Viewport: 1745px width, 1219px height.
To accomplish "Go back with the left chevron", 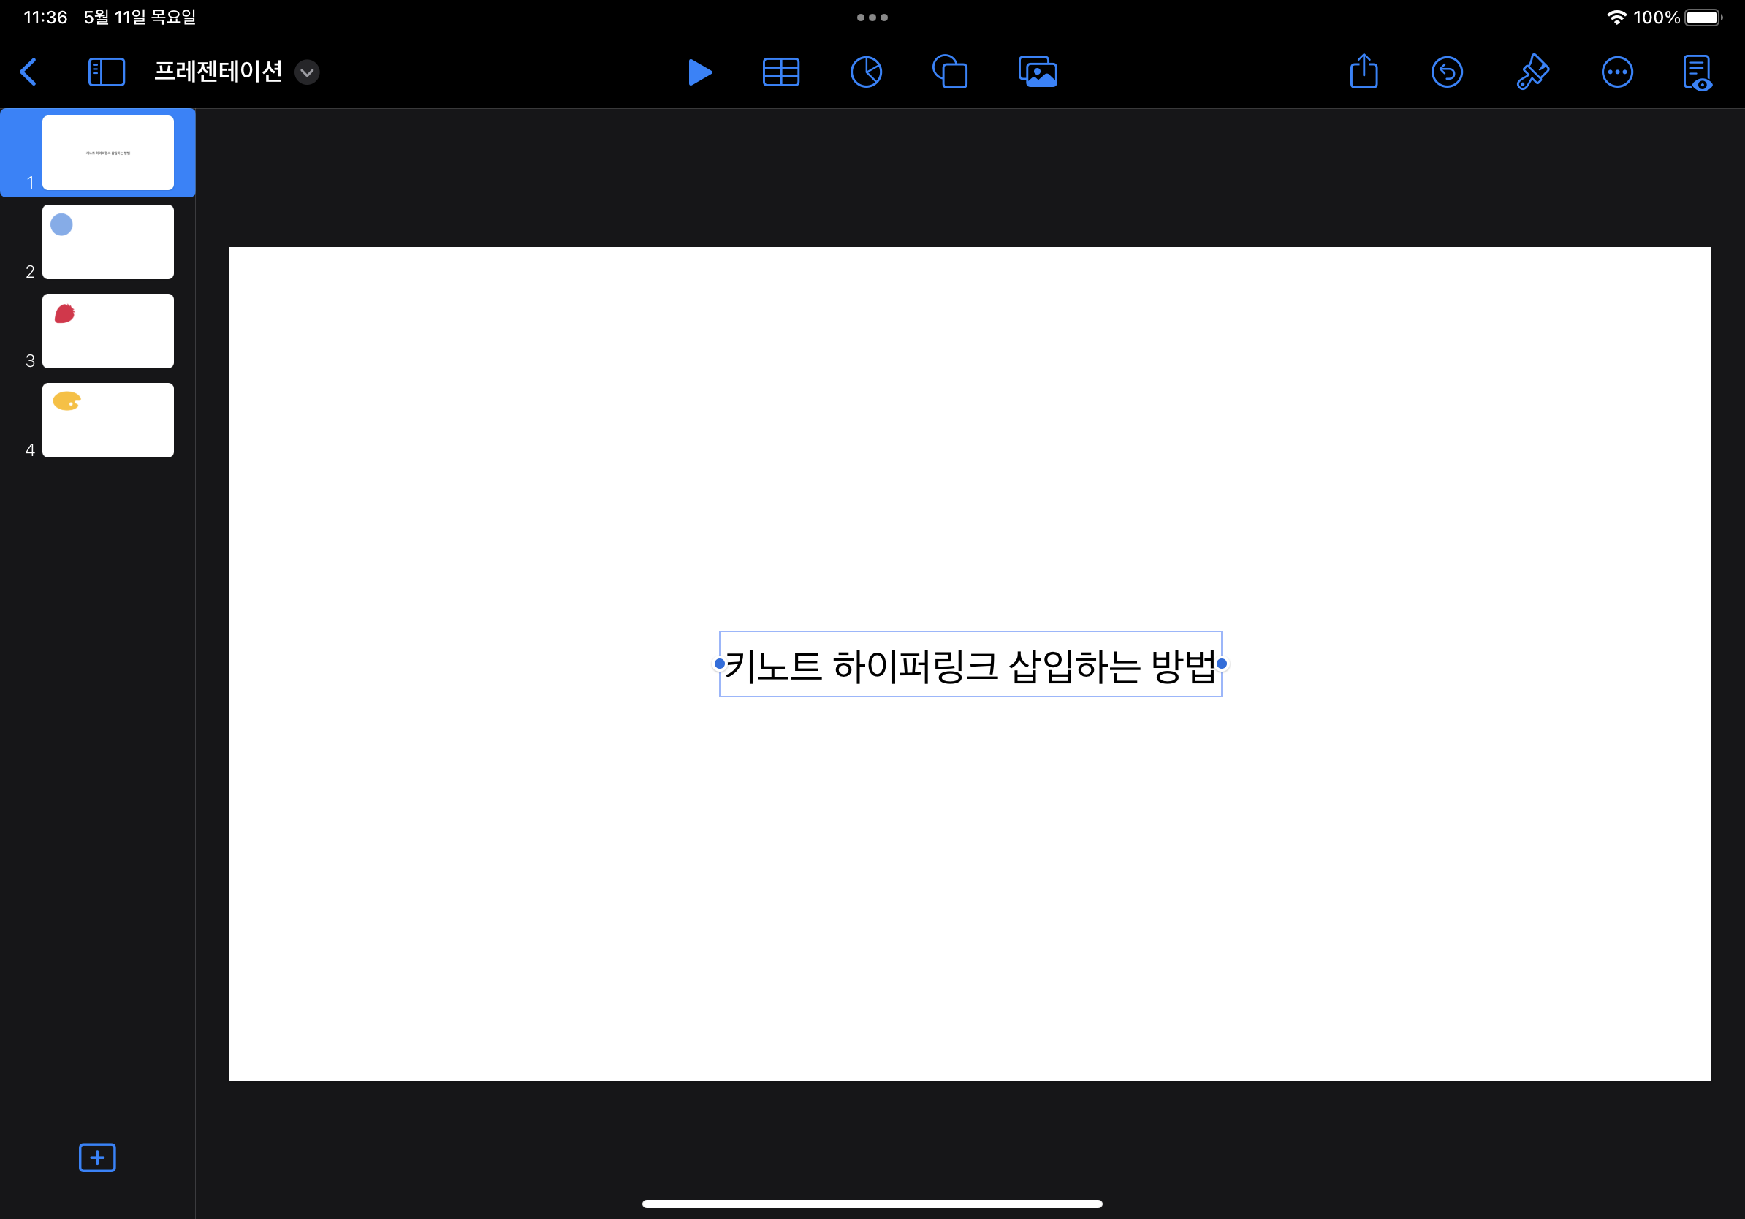I will 29,72.
